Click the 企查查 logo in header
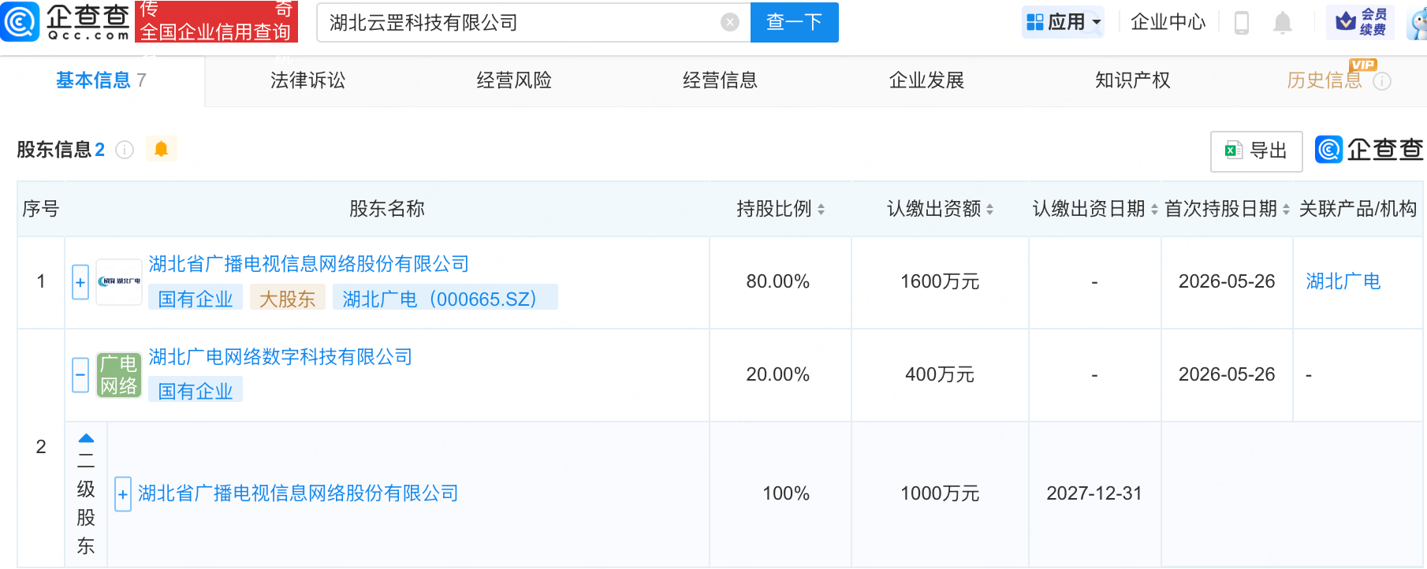This screenshot has width=1427, height=569. click(66, 21)
